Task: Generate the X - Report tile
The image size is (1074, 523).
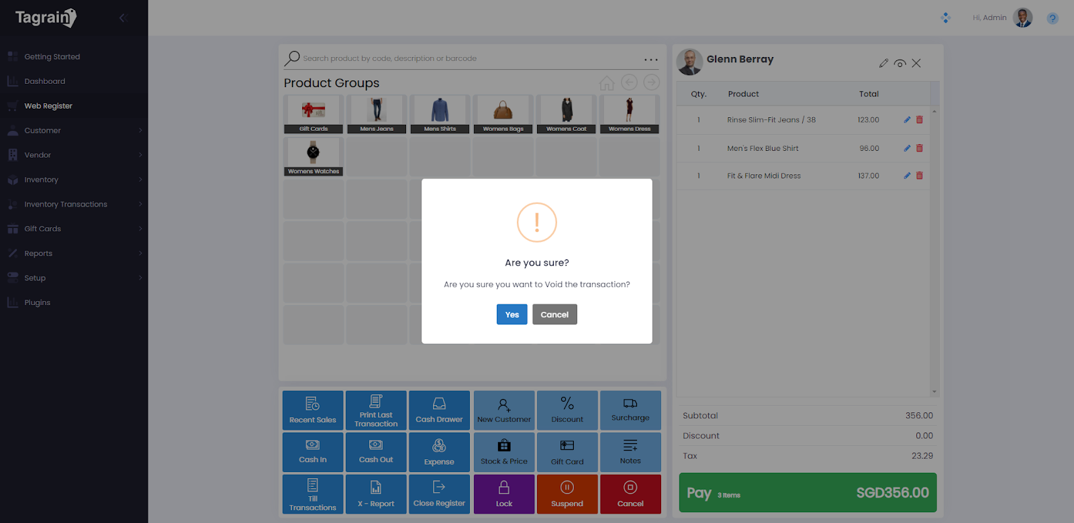Action: 376,494
